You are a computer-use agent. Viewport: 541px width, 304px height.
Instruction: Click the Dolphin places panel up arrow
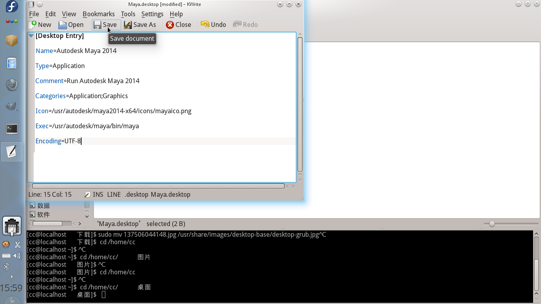[87, 211]
